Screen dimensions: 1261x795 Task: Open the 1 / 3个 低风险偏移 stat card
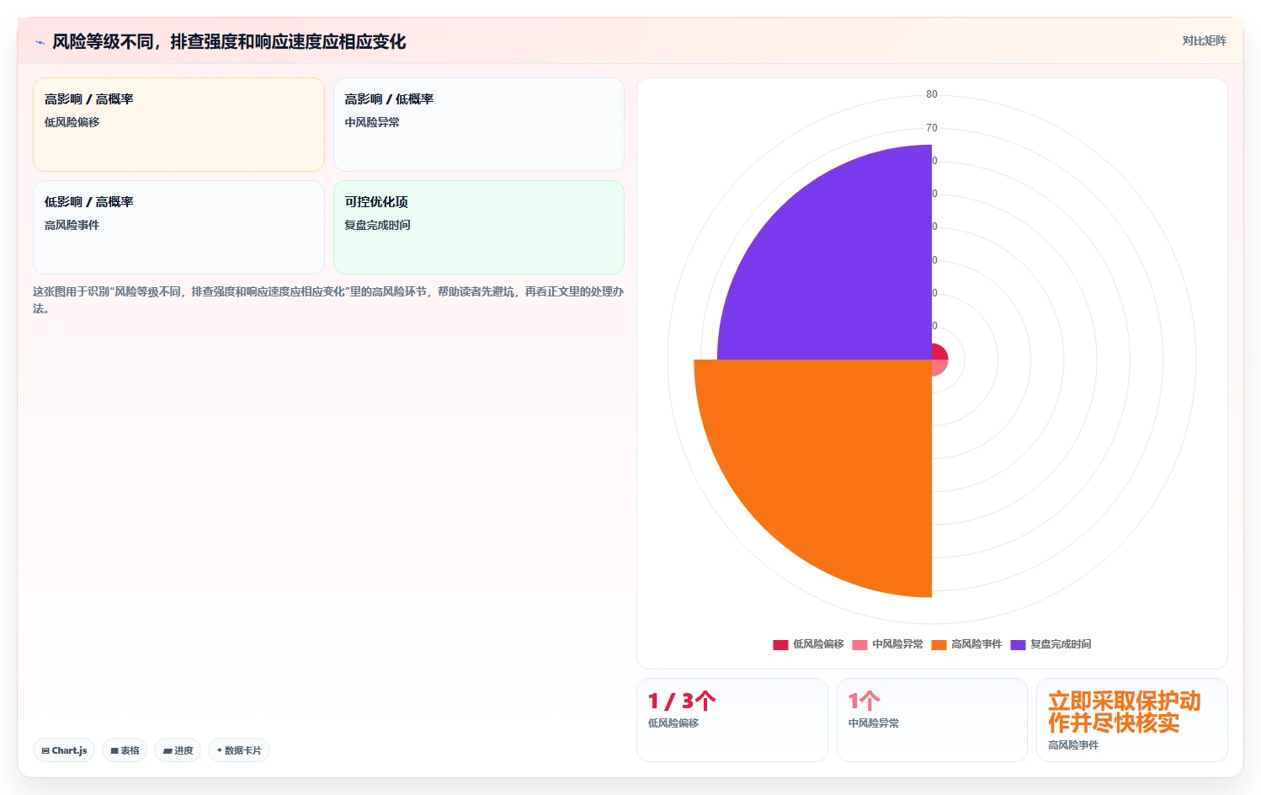click(732, 720)
